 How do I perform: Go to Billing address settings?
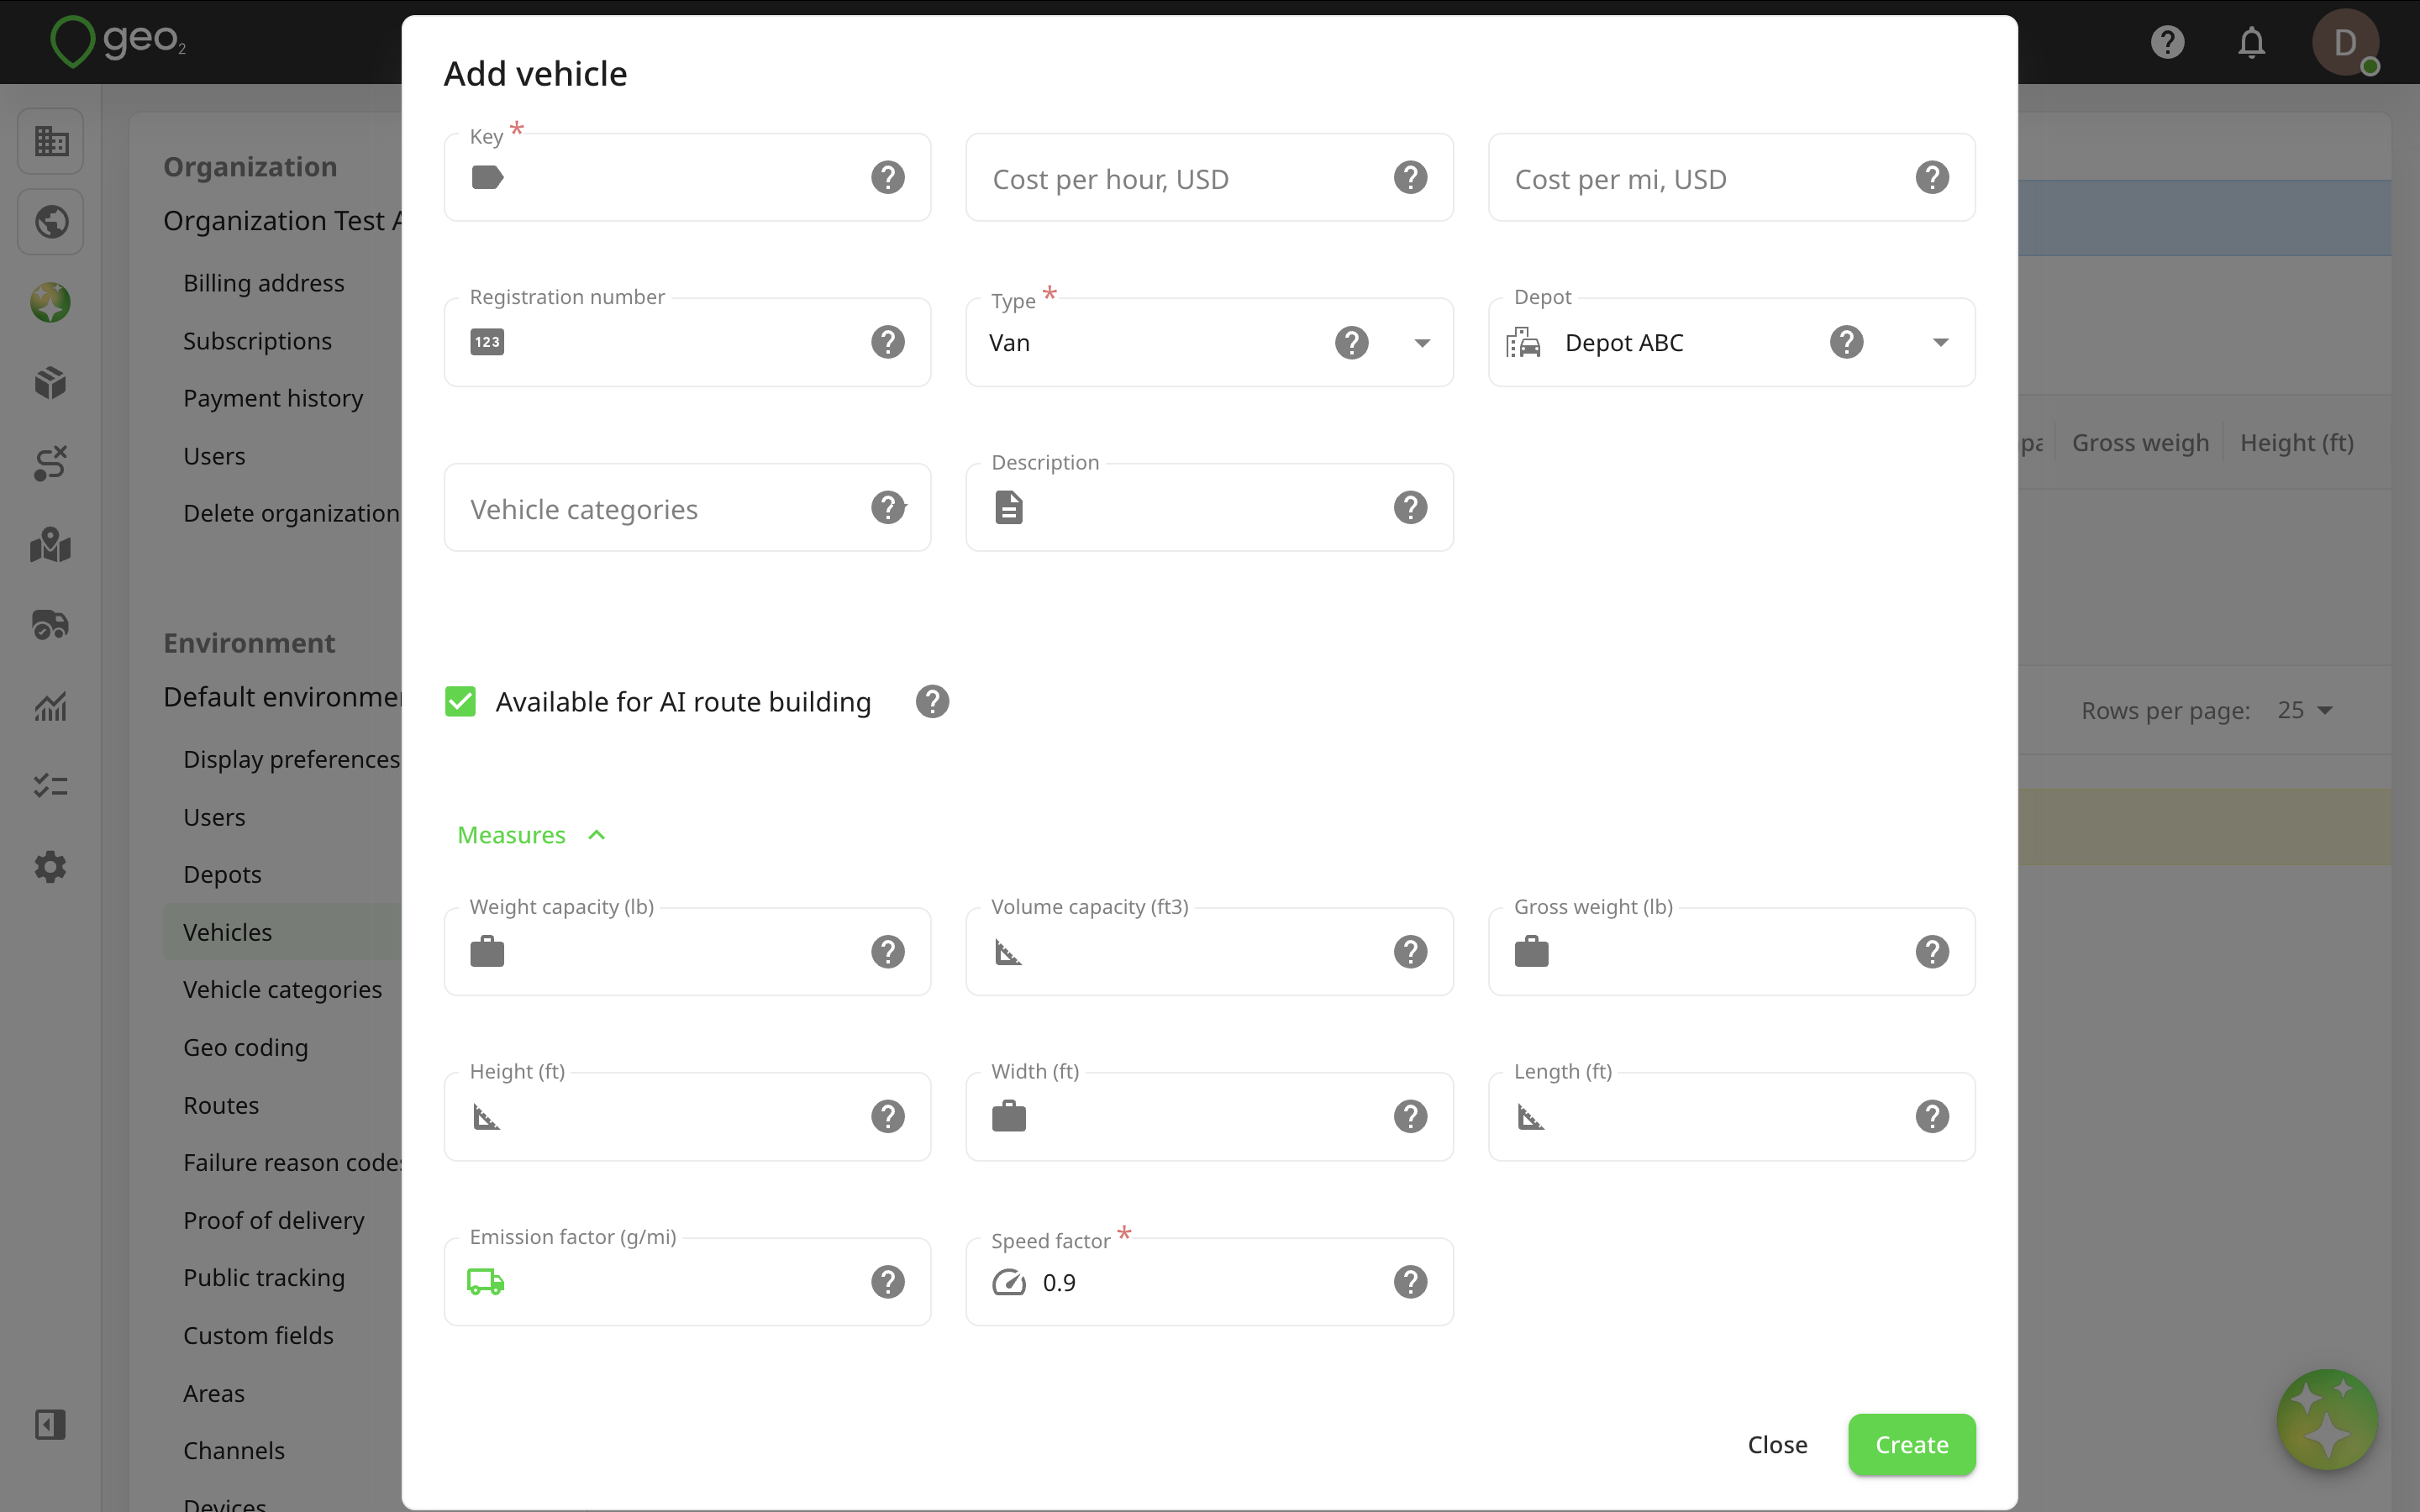point(264,283)
